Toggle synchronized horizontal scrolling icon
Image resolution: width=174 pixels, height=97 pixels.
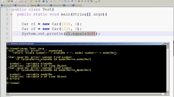(x=61, y=1)
